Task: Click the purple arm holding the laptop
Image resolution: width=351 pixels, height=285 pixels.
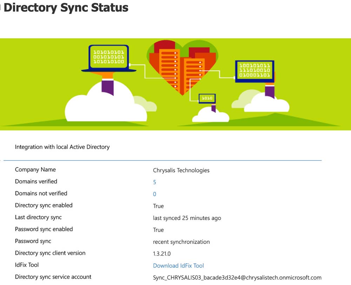Action: 107,86
